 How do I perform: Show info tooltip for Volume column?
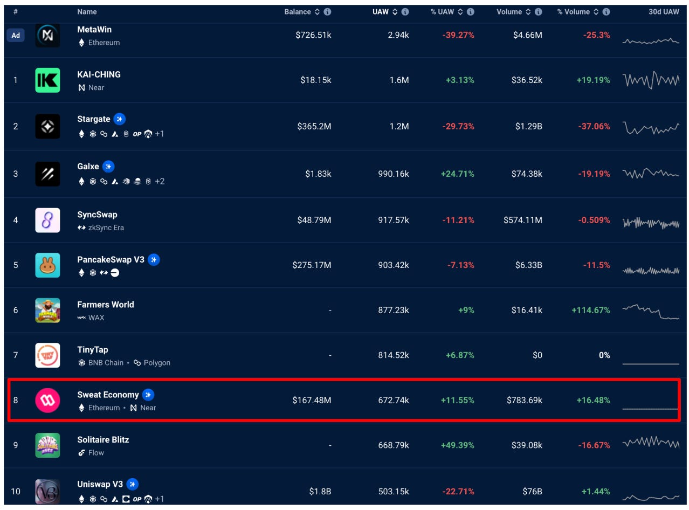[538, 12]
